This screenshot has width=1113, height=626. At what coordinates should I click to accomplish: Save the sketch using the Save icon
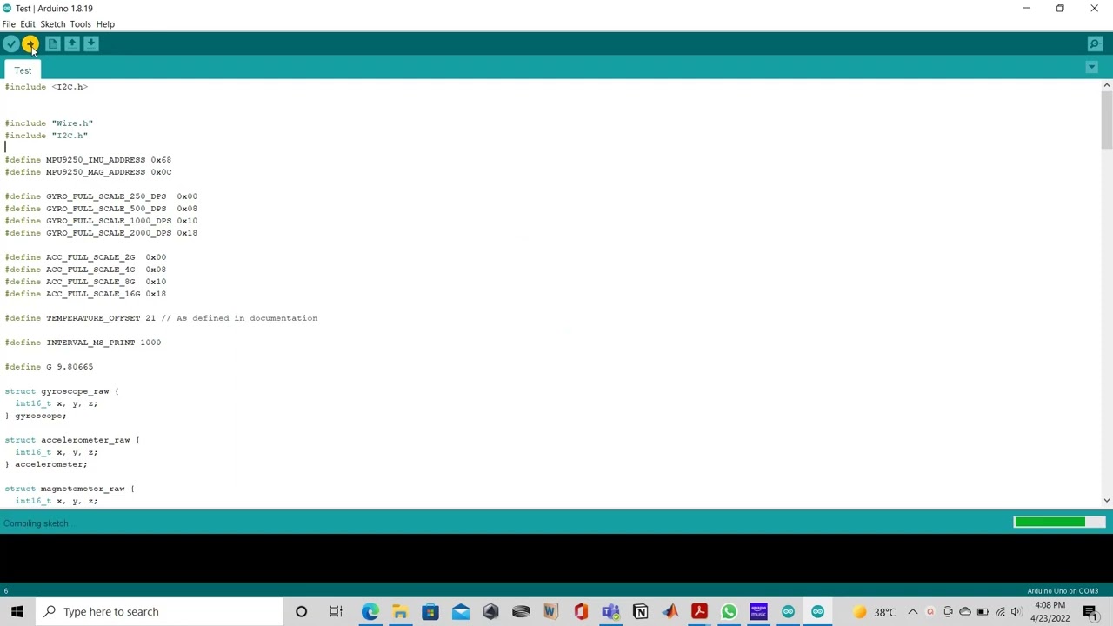click(x=91, y=43)
